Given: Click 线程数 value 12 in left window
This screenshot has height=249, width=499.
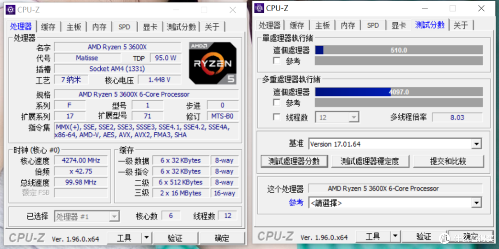Looking at the screenshot, I should click(x=227, y=216).
